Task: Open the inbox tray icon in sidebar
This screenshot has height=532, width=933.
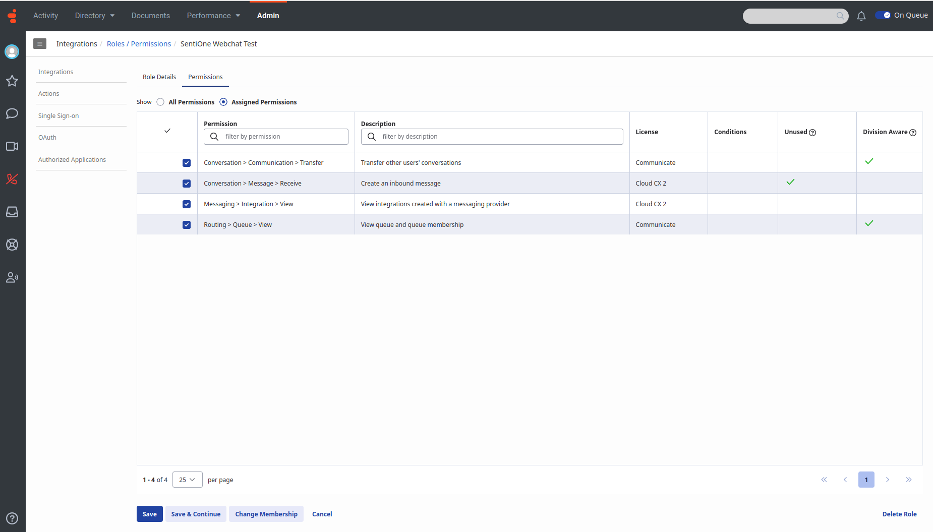Action: point(12,212)
